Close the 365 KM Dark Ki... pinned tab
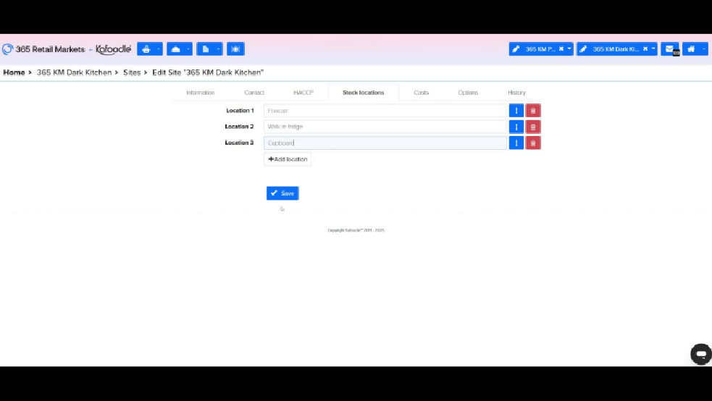The height and width of the screenshot is (401, 712). pyautogui.click(x=645, y=49)
